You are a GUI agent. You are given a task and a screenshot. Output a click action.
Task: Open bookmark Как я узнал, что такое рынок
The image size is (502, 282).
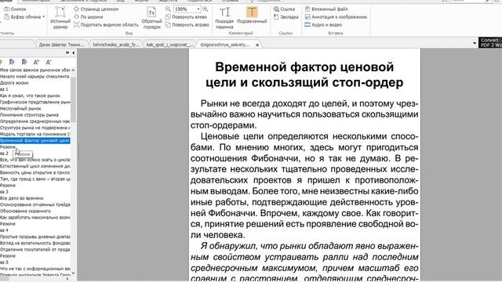(30, 96)
